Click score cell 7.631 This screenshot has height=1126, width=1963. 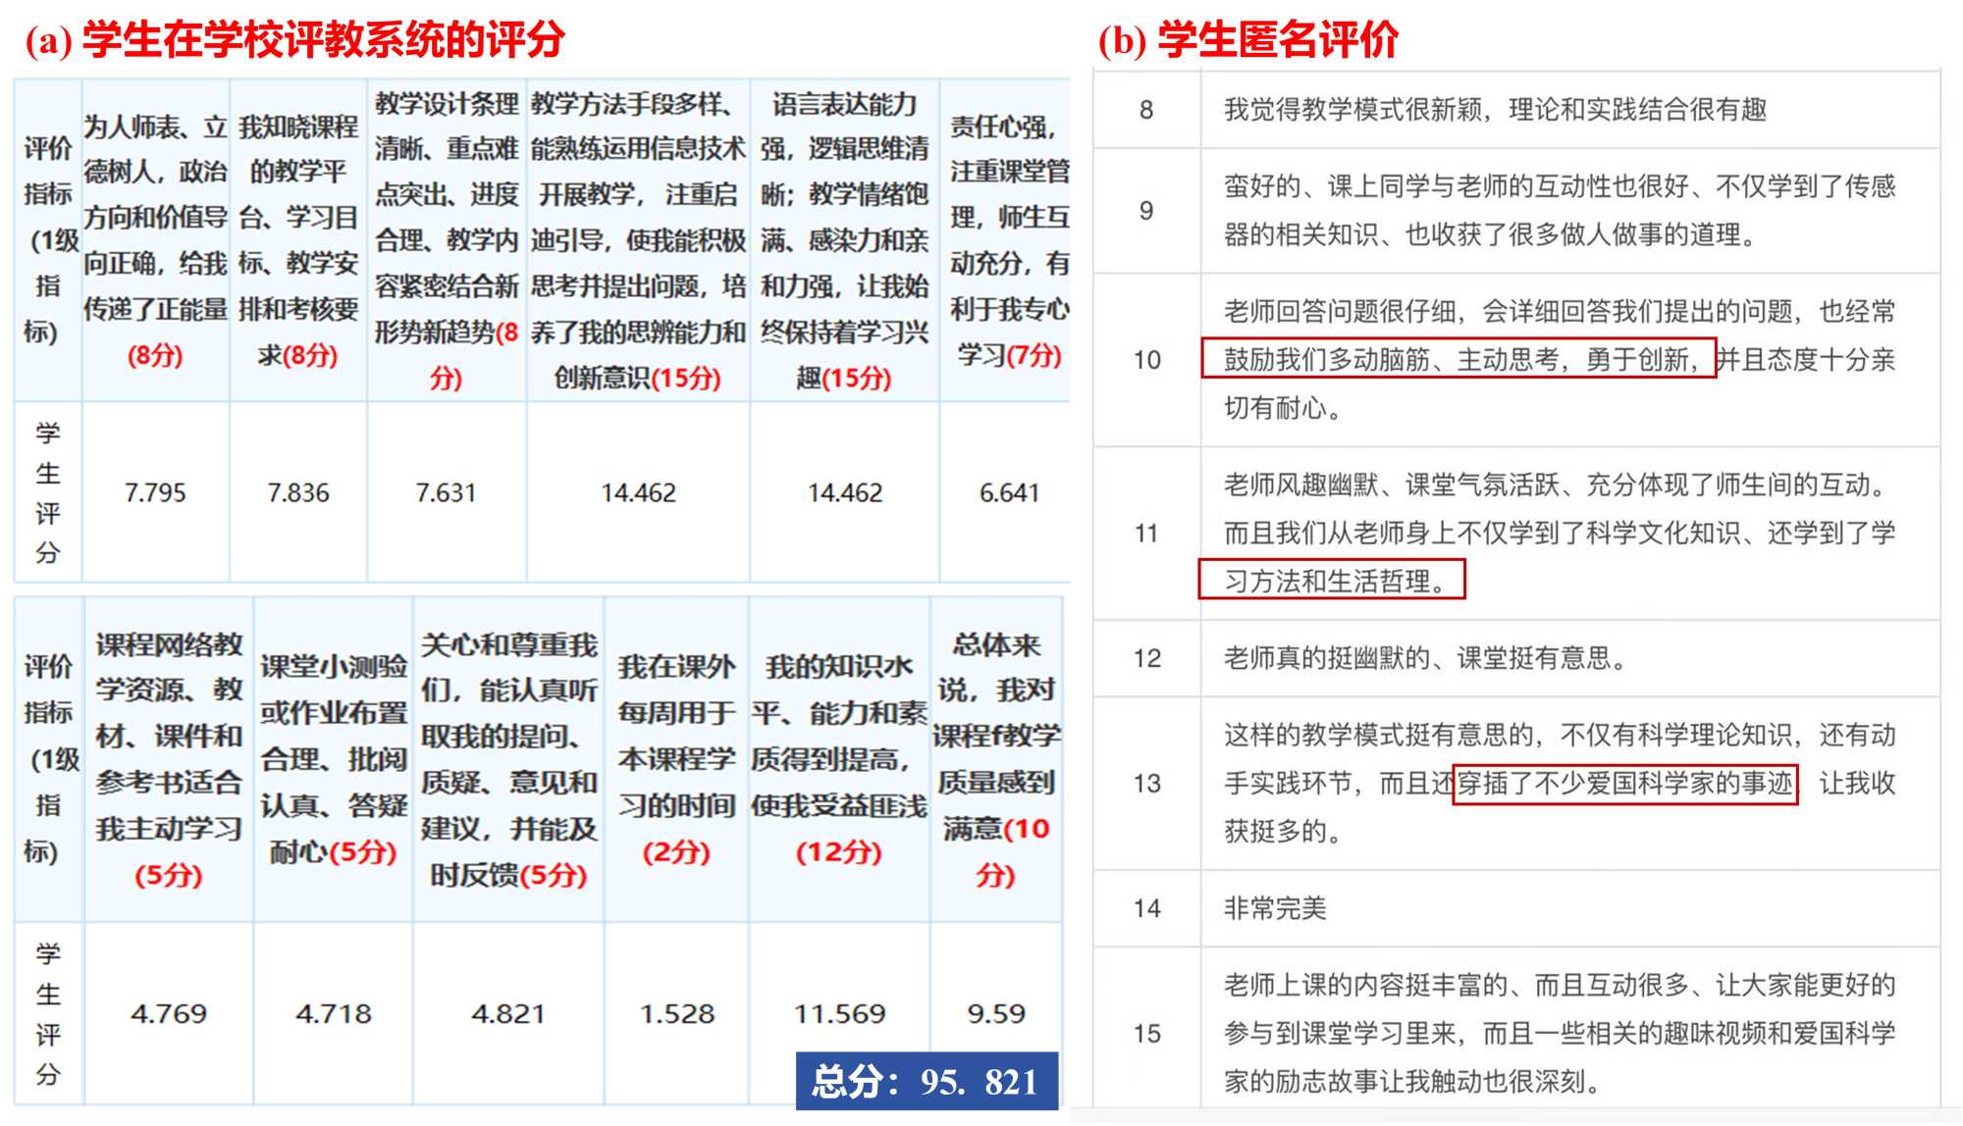(x=446, y=492)
